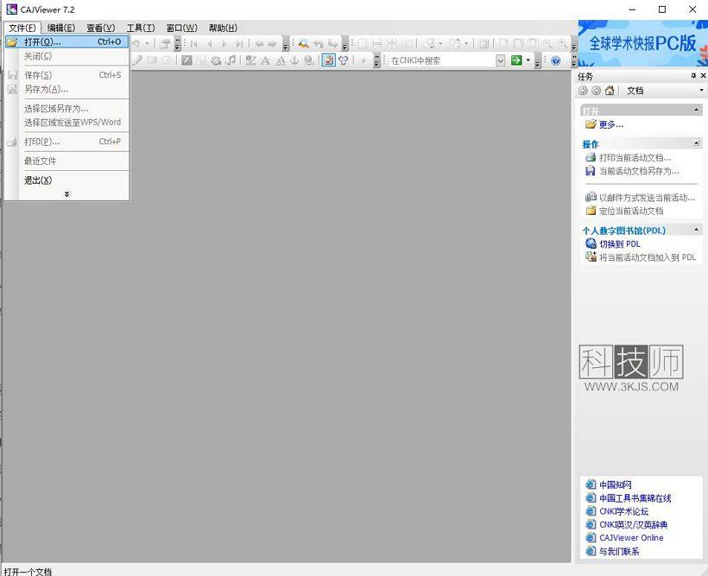Click the Last Page navigation icon
This screenshot has height=576, width=708.
point(240,44)
